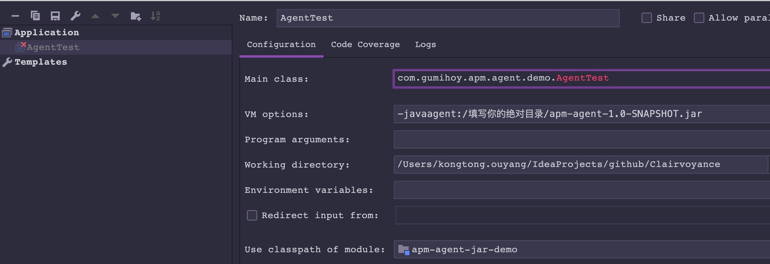
Task: Click the save configuration floppy icon
Action: point(55,16)
